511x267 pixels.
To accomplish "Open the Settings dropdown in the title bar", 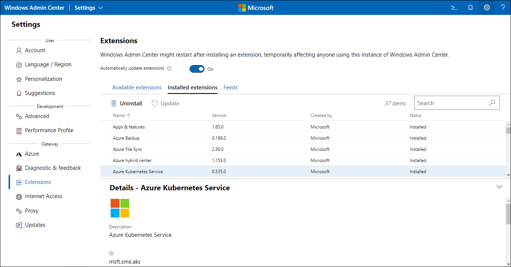I will tap(89, 7).
